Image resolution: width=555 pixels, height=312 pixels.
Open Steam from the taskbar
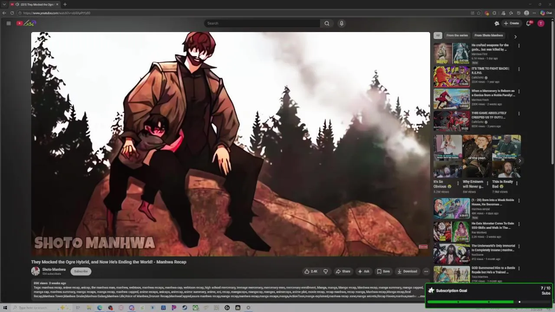coord(184,308)
